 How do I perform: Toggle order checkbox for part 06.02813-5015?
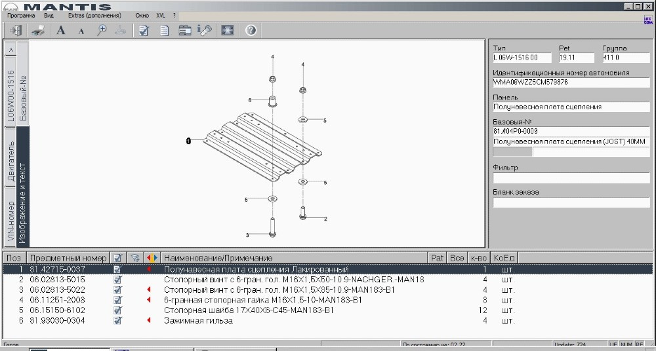pyautogui.click(x=117, y=280)
